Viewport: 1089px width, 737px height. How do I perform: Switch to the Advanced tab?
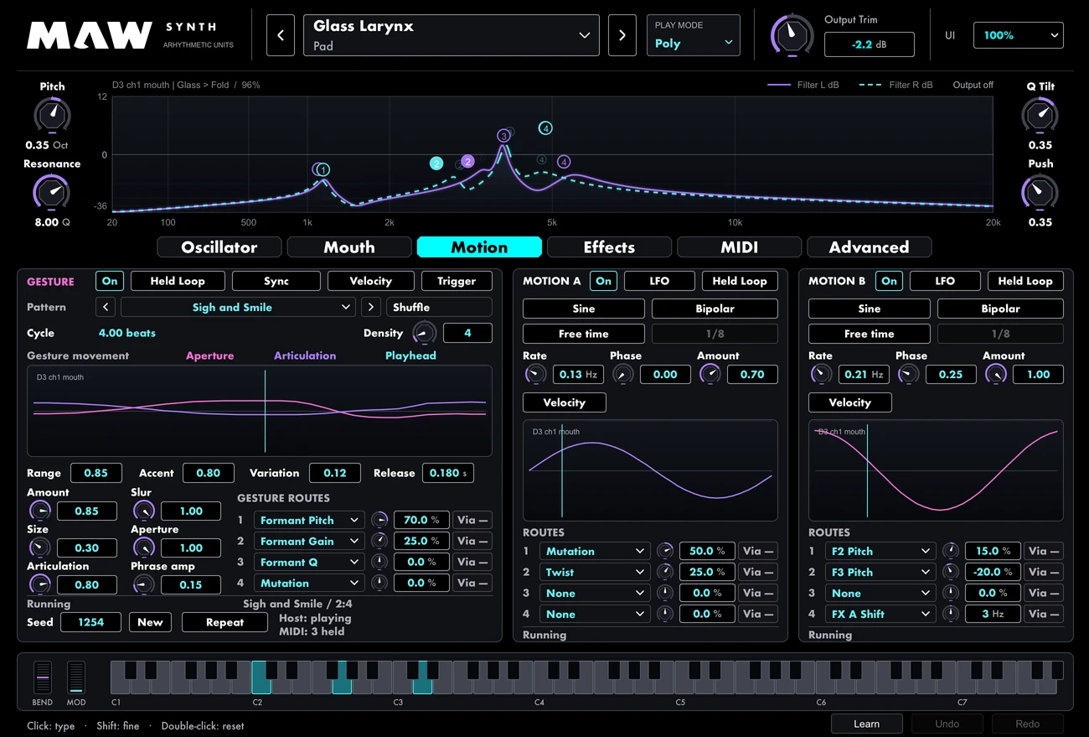click(x=869, y=247)
